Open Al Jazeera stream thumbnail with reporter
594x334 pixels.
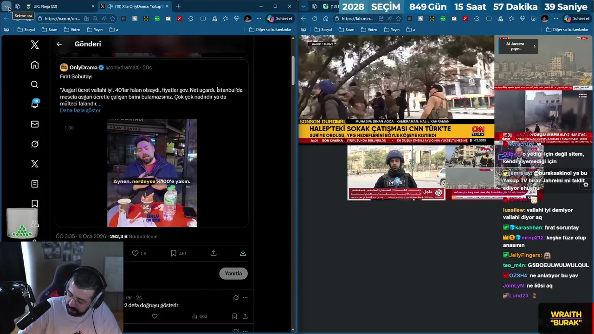[396, 173]
